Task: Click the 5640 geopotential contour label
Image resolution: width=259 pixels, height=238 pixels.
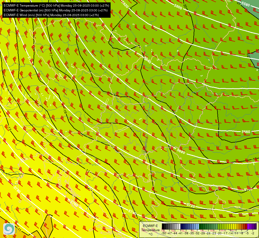Action: [x=147, y=60]
